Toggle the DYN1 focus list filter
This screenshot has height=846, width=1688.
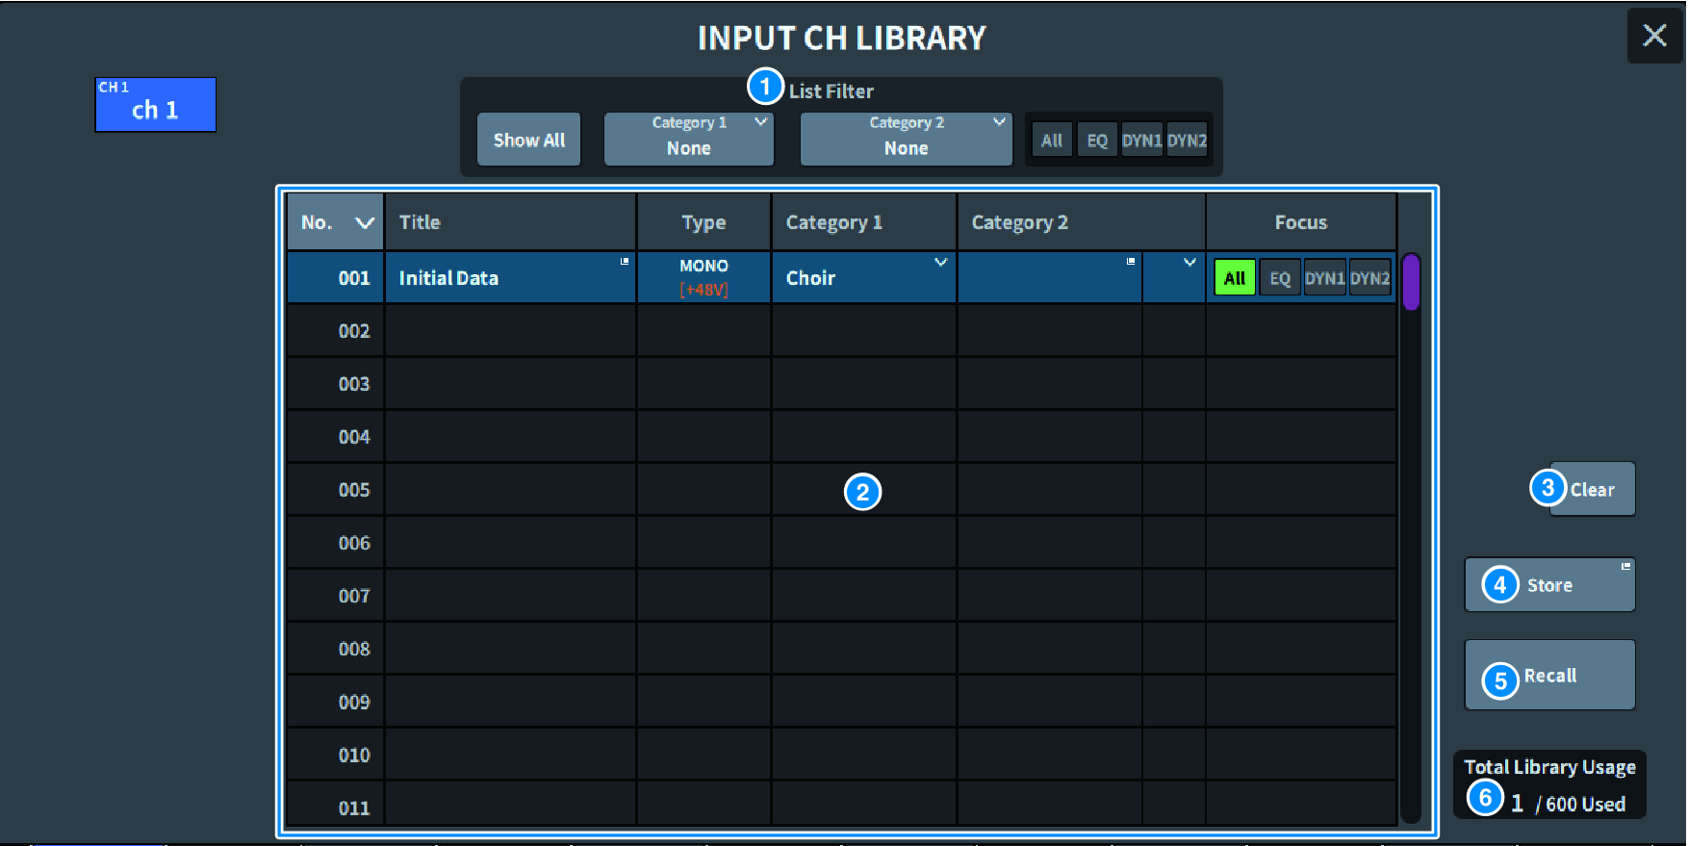click(x=1141, y=141)
